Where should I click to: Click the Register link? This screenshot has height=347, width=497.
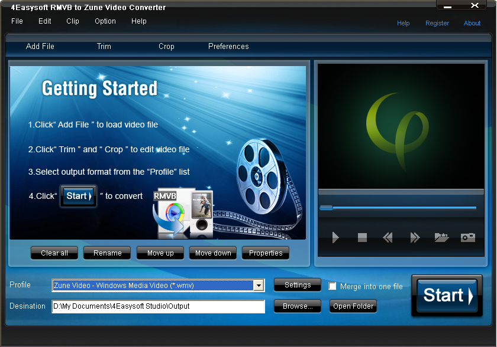437,23
